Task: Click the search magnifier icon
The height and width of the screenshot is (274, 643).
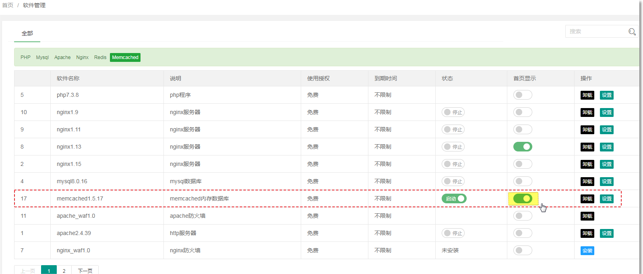Action: tap(632, 32)
